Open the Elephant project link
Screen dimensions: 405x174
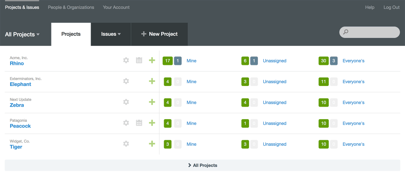pos(20,84)
